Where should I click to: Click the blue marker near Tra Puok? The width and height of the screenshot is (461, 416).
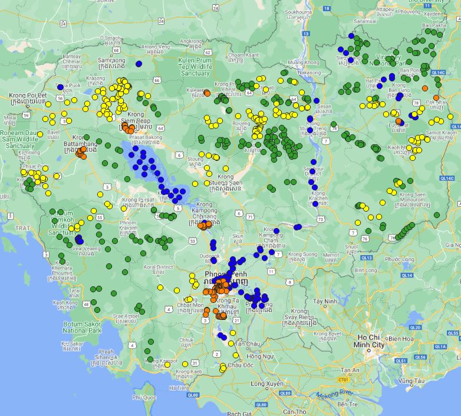coord(60,87)
